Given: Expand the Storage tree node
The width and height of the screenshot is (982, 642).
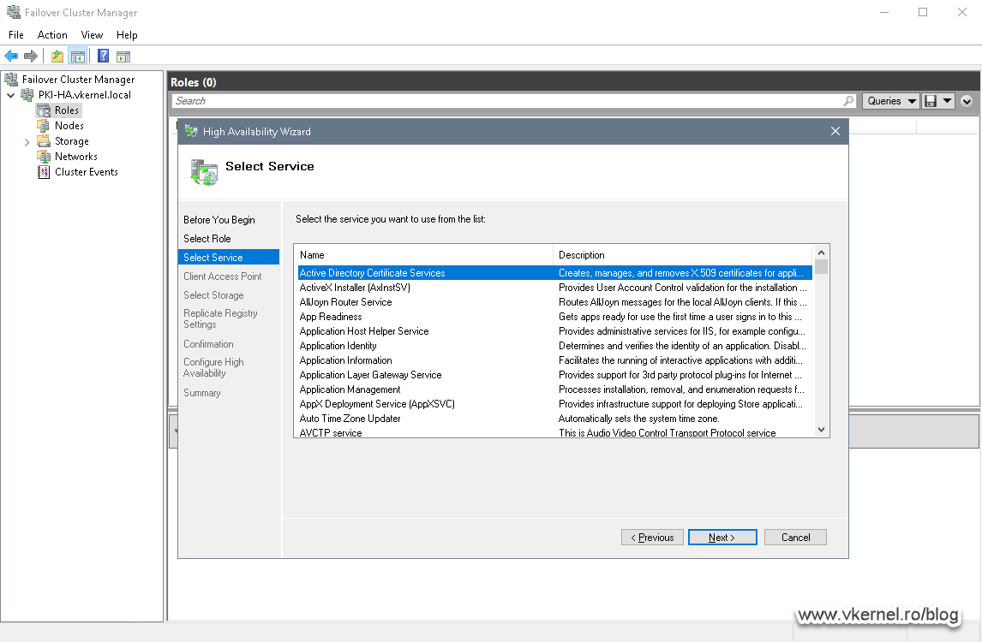Looking at the screenshot, I should [x=27, y=142].
